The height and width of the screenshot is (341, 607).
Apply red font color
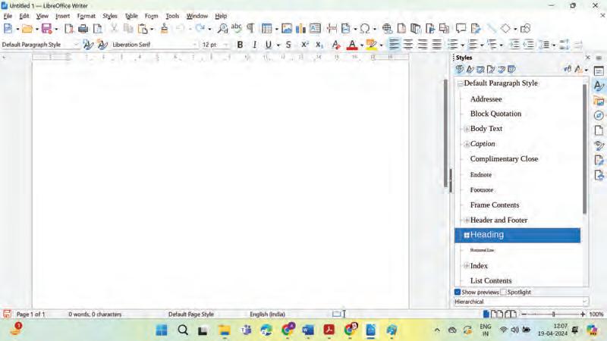pos(352,45)
